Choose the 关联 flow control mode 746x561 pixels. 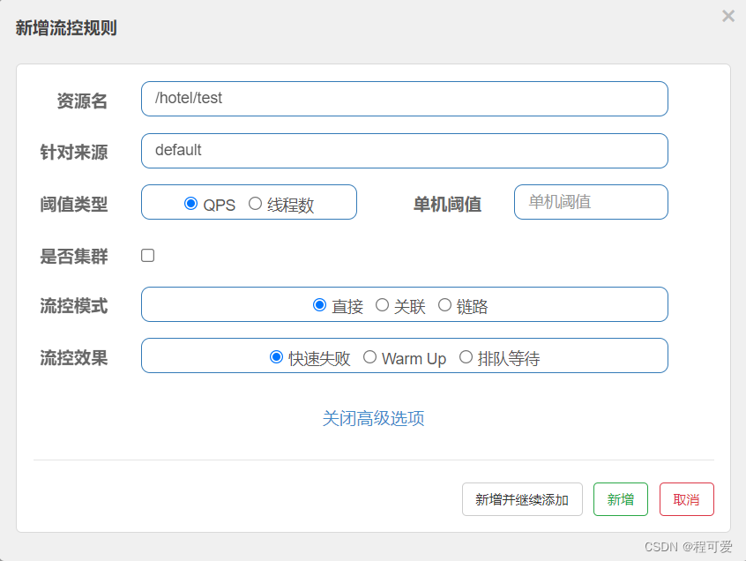point(380,304)
